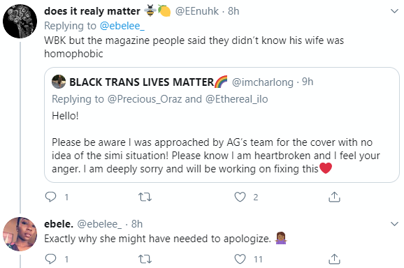Image resolution: width=404 pixels, height=268 pixels.
Task: View the 'does it realy matter' profile picture
Action: 20,21
